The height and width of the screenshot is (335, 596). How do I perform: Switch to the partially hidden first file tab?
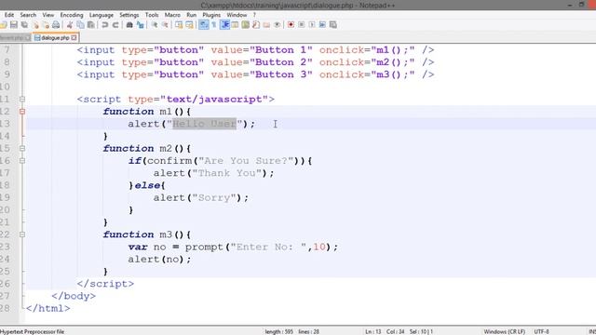[15, 37]
